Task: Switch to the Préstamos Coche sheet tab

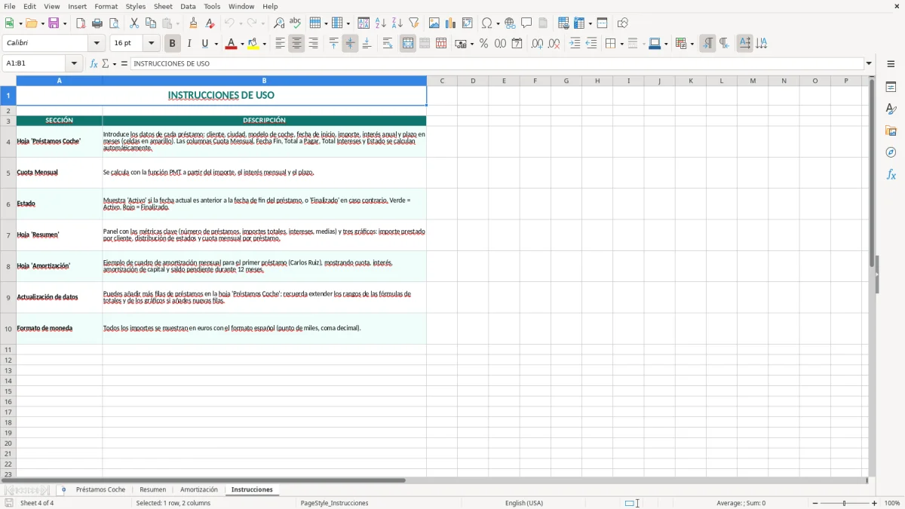Action: pos(100,490)
